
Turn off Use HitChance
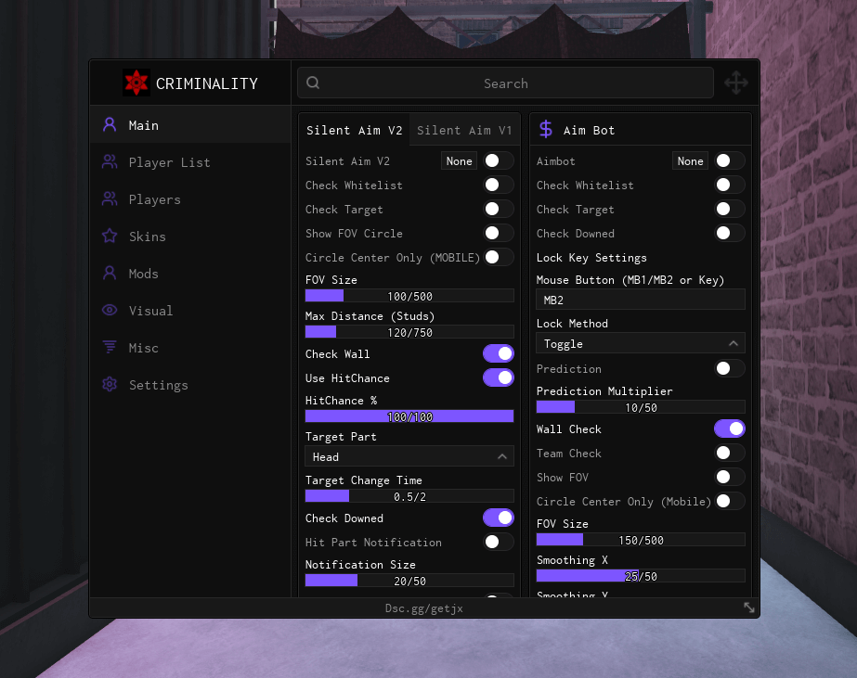499,377
